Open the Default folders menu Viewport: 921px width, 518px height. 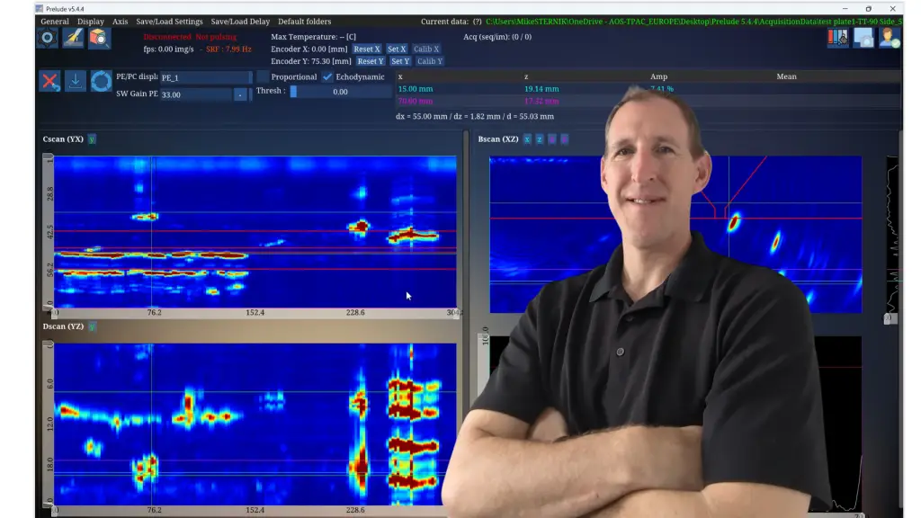click(x=304, y=22)
